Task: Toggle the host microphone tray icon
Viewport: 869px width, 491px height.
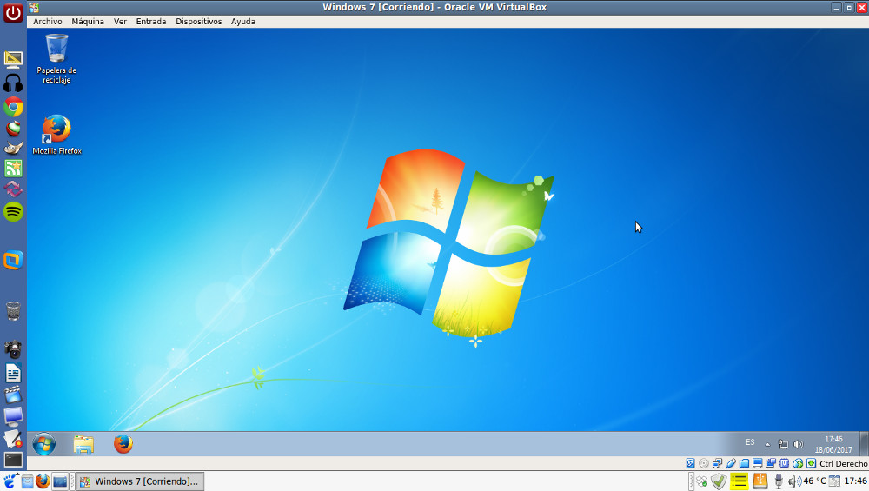Action: [x=779, y=481]
